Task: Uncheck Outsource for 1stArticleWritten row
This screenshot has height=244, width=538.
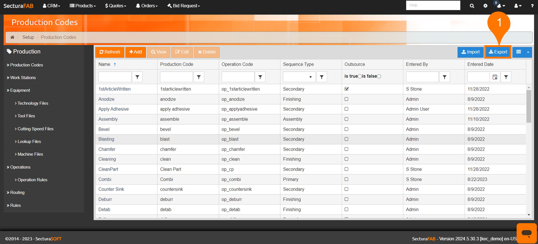Action: (x=347, y=89)
